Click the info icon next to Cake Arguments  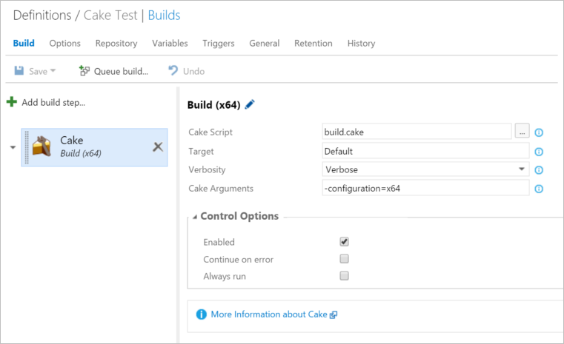click(539, 189)
